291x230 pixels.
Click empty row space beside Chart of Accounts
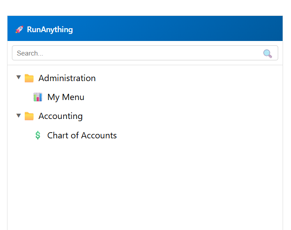pyautogui.click(x=199, y=136)
